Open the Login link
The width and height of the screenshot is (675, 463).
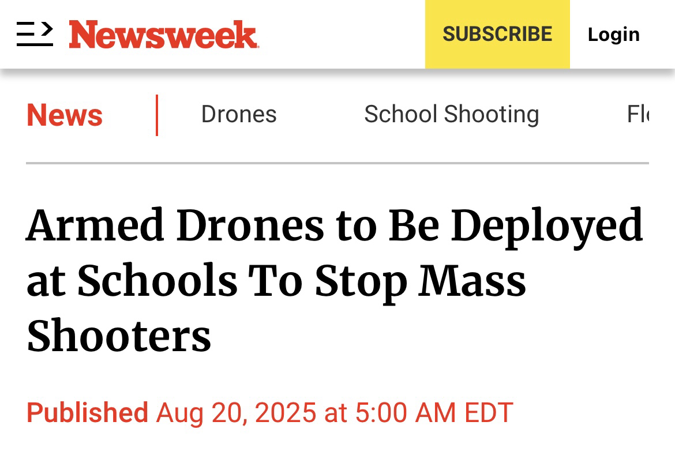[613, 35]
